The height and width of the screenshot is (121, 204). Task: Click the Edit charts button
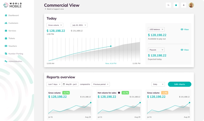pos(180,84)
